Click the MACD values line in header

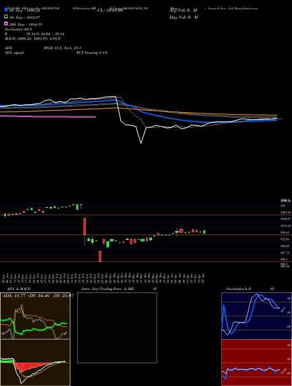coord(33,39)
